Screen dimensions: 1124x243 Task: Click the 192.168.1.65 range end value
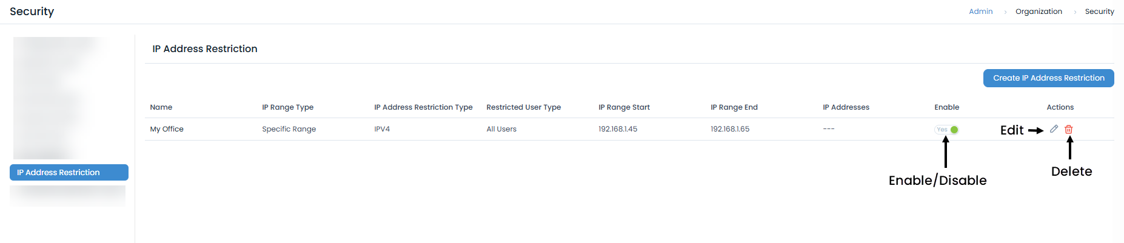730,129
